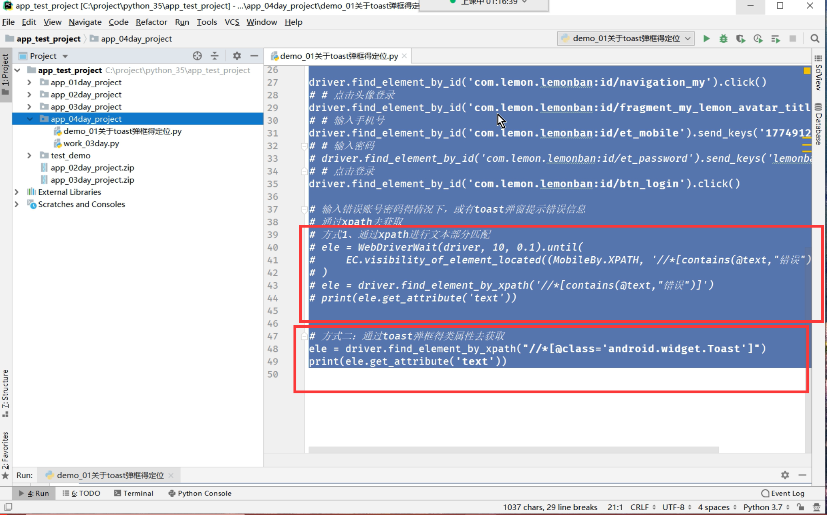Open Search Everywhere magnifier icon
Viewport: 827px width, 515px height.
click(815, 38)
